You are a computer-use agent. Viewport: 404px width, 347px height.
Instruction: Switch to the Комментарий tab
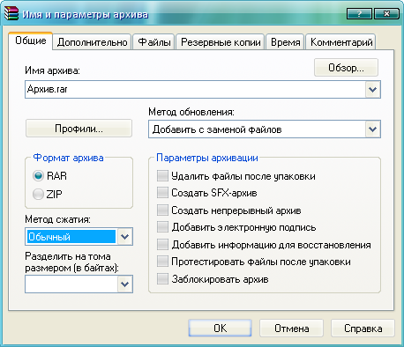(x=341, y=42)
